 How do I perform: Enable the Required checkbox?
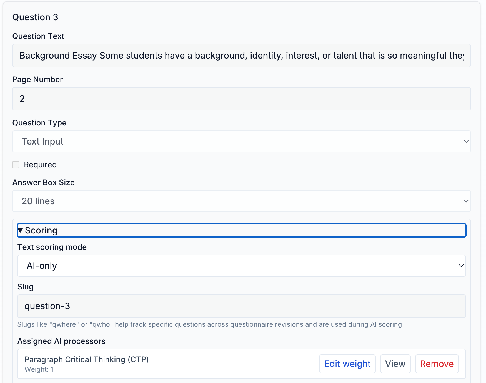click(16, 165)
